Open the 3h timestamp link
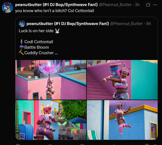This screenshot has width=162, height=145. click(x=137, y=5)
